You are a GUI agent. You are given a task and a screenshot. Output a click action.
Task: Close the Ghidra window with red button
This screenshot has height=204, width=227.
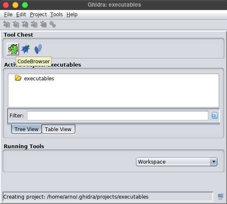[x=6, y=5]
